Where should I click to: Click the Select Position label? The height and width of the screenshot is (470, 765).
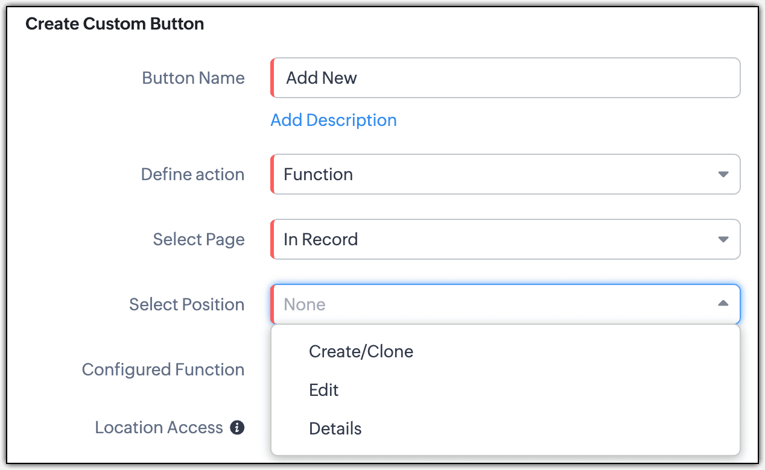(186, 304)
